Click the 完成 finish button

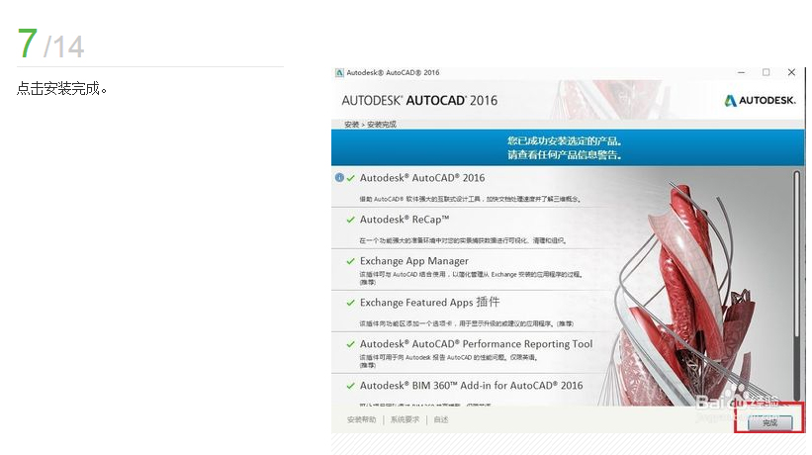pos(769,422)
